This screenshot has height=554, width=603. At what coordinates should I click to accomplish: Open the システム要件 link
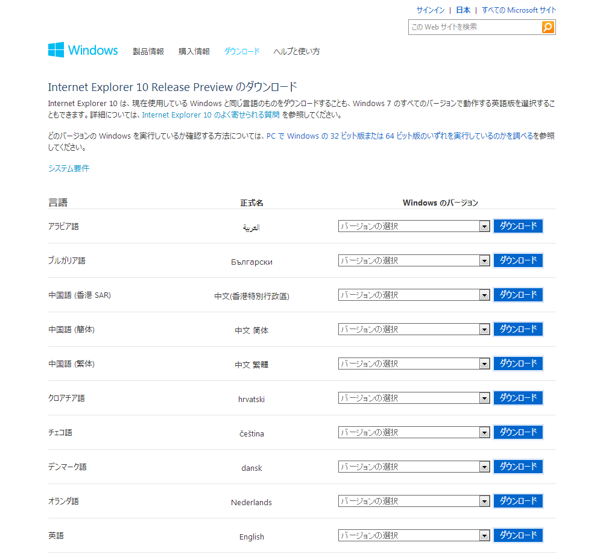coord(69,168)
